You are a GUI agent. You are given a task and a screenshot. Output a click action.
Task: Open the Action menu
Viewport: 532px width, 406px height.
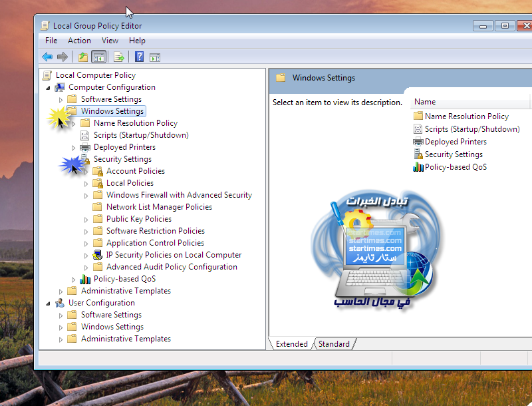click(x=79, y=41)
